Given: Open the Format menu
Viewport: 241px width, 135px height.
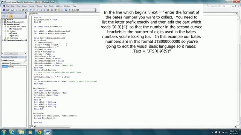Looking at the screenshot, I should pyautogui.click(x=32, y=6).
